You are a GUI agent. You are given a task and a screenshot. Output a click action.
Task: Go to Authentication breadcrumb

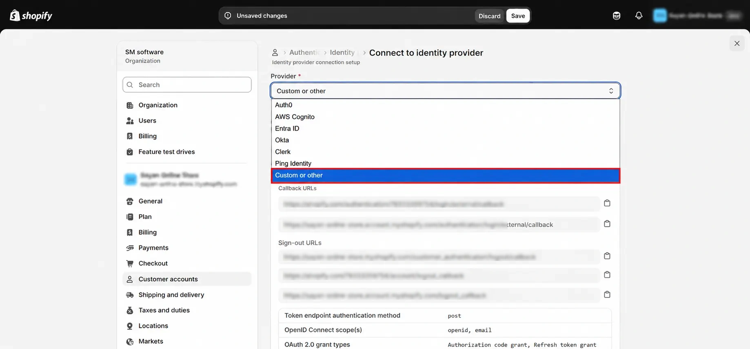304,53
